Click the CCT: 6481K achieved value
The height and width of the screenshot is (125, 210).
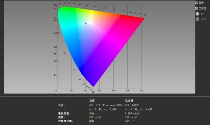pos(132,105)
